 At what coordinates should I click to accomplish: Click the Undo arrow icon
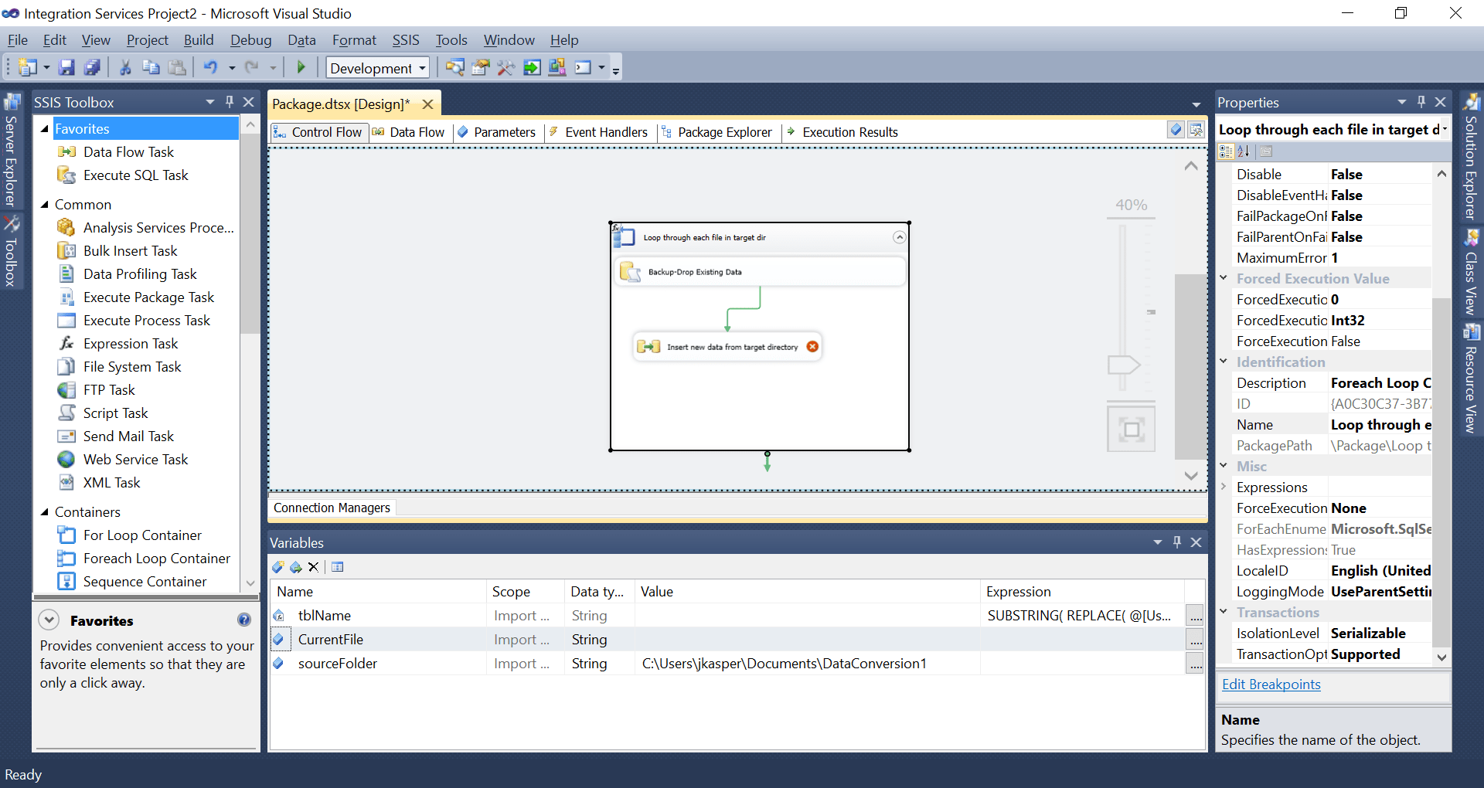click(210, 68)
